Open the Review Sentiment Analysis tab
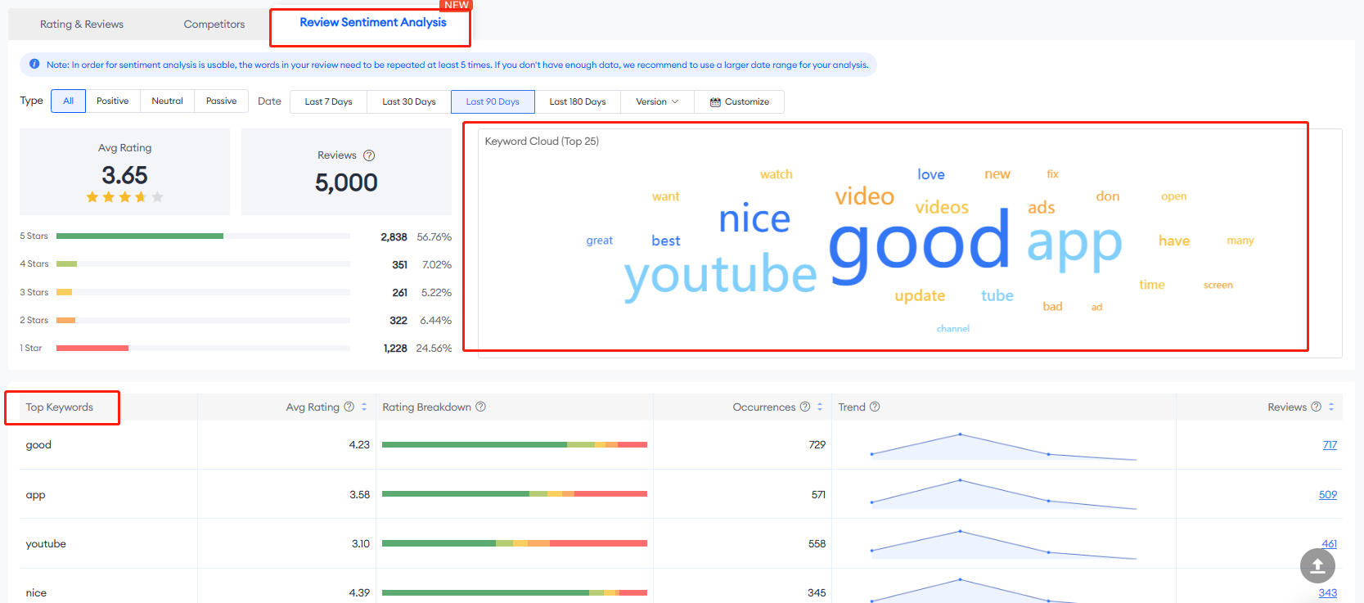 click(373, 23)
